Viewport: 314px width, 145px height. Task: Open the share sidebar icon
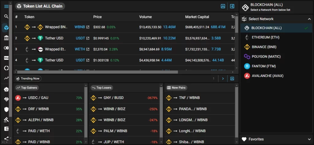[6, 138]
